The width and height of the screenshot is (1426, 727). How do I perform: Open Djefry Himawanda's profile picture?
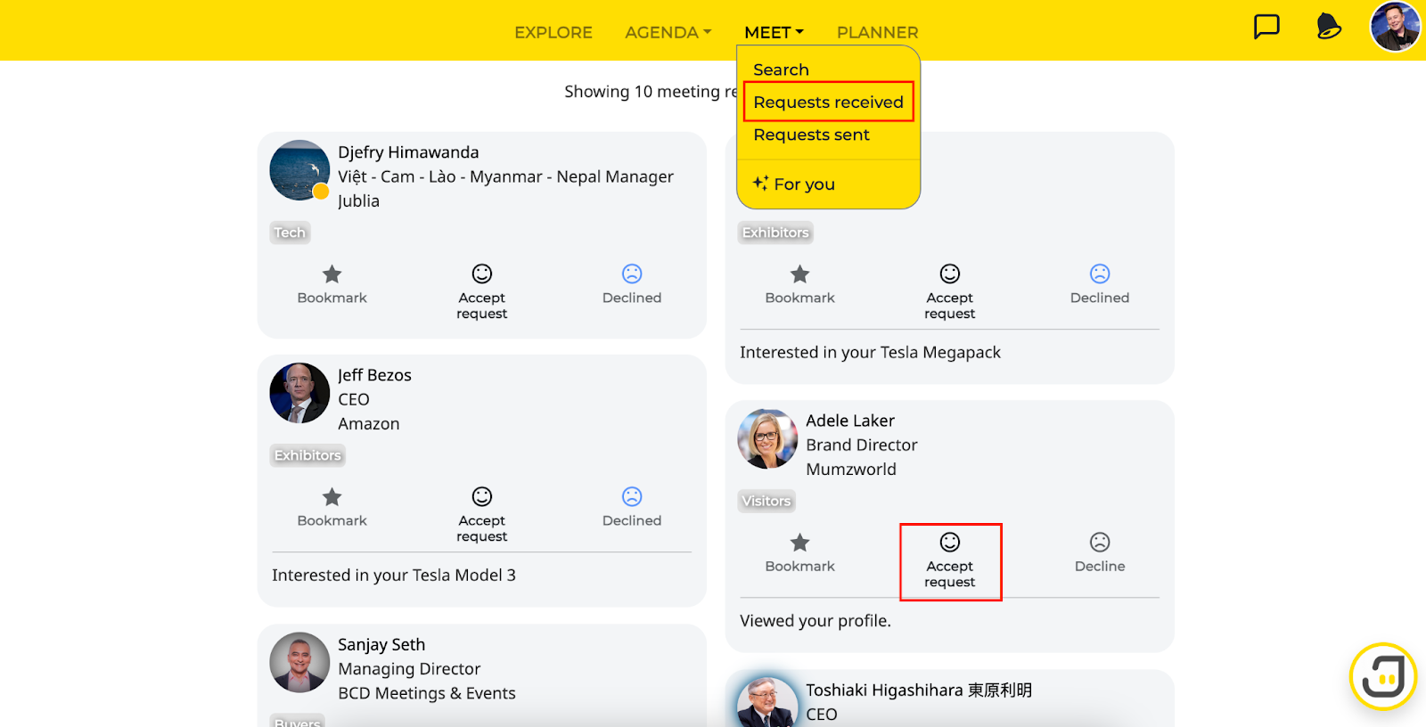pyautogui.click(x=299, y=170)
